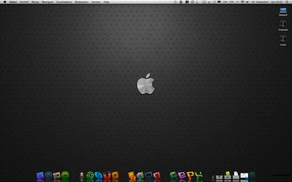Viewport: 292px width, 182px height.
Task: Open the green downloads stack in dock
Action: click(x=228, y=176)
